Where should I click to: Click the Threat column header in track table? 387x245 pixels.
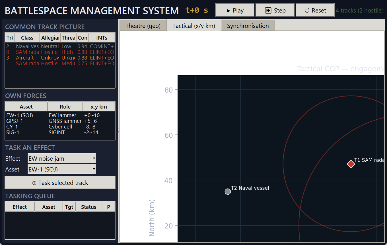tap(68, 38)
